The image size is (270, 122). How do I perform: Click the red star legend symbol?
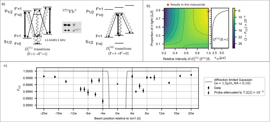[x=168, y=5]
